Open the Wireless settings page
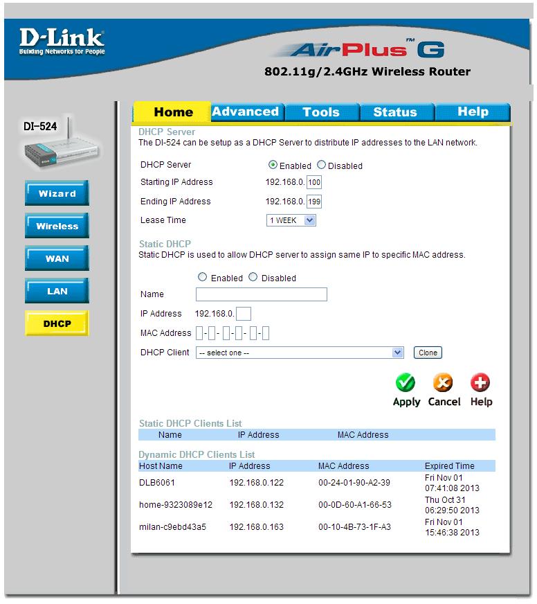 pyautogui.click(x=57, y=226)
